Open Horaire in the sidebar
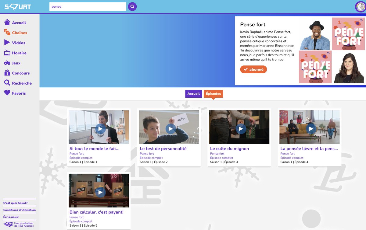Viewport: 366px width, 230px height. tap(19, 53)
